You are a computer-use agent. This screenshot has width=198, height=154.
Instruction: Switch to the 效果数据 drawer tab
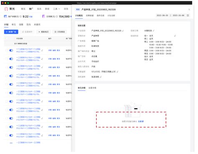90,15
